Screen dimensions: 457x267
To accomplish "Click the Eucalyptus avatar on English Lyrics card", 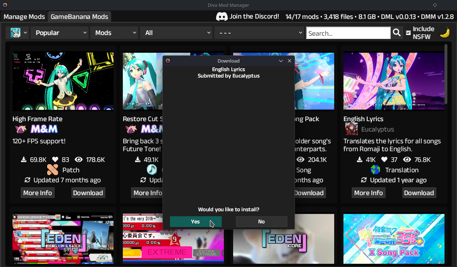I will click(x=351, y=129).
